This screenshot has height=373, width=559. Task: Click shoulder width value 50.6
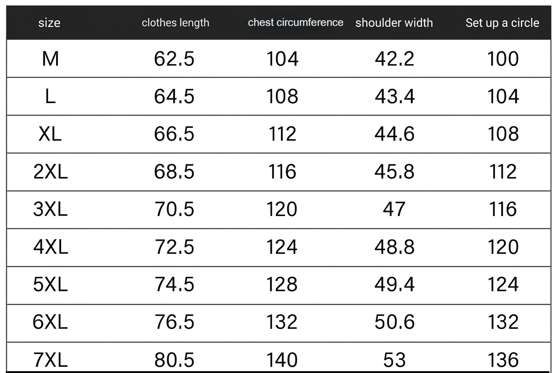395,322
